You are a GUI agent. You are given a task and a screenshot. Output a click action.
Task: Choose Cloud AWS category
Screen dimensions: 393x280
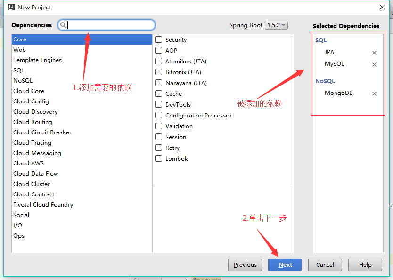pyautogui.click(x=82, y=163)
